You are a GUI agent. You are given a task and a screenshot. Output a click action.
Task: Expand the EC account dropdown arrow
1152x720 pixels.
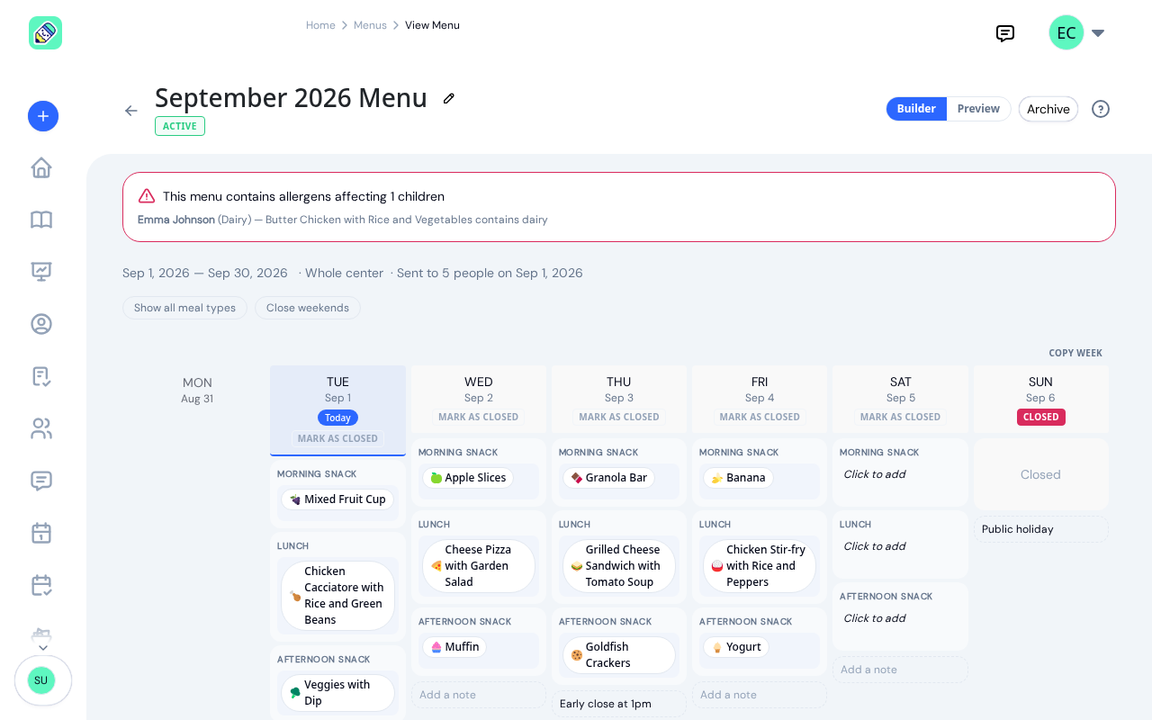1098,33
